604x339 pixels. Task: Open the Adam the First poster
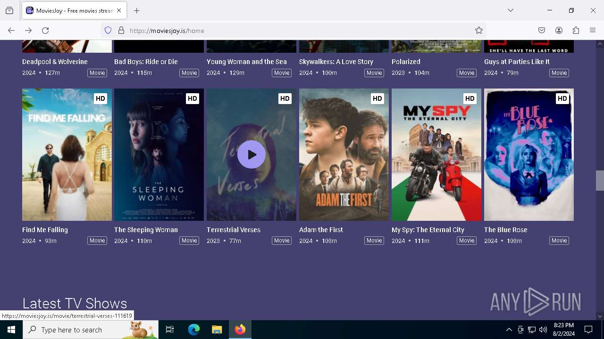344,154
